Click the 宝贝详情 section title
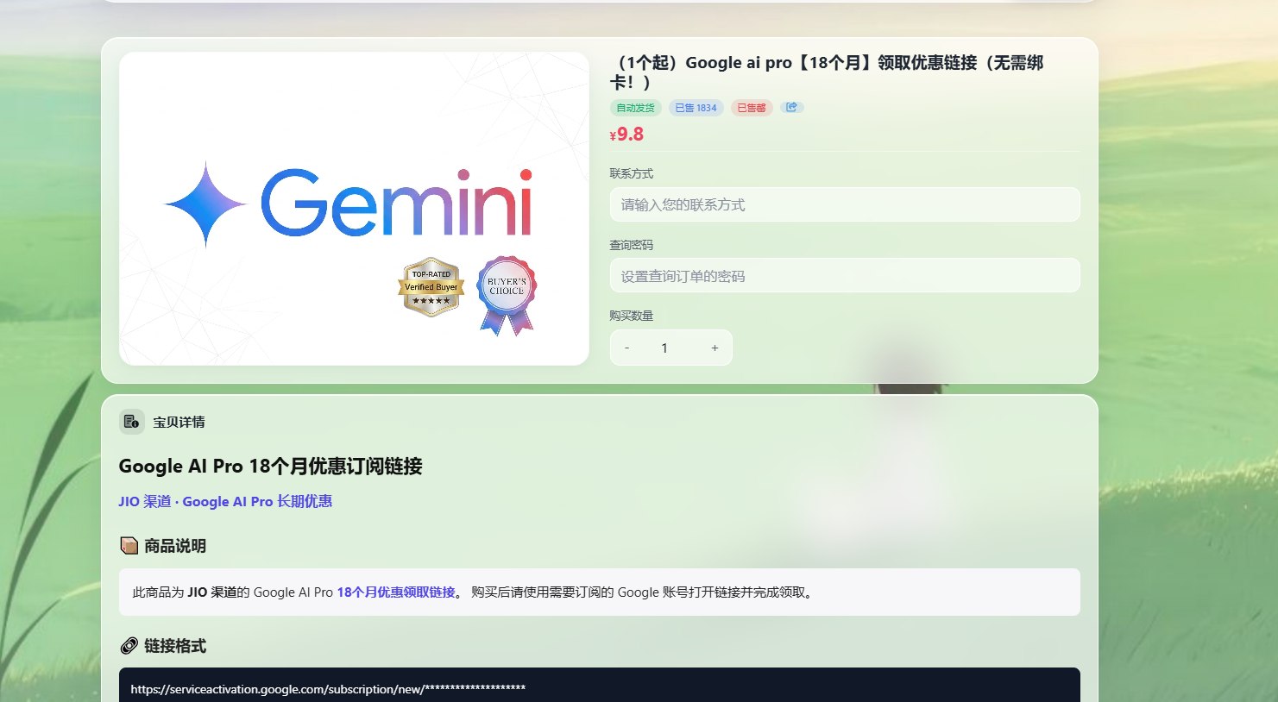The width and height of the screenshot is (1278, 702). [x=179, y=422]
